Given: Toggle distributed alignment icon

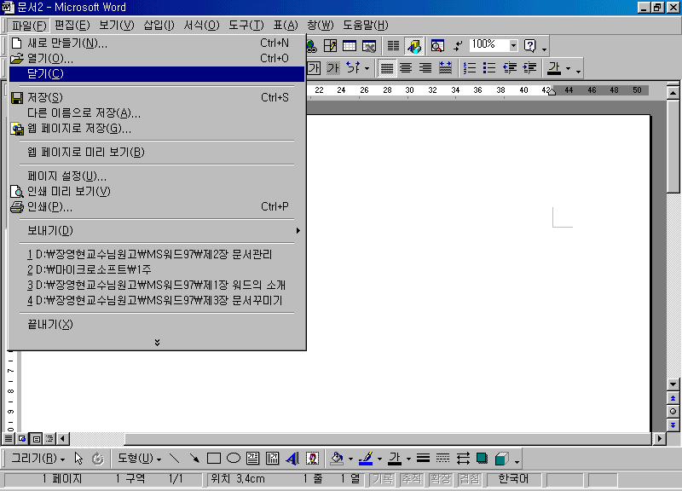Looking at the screenshot, I should coord(445,68).
